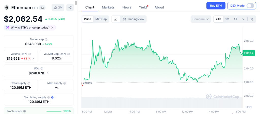Open the Markets tab

tap(108, 7)
